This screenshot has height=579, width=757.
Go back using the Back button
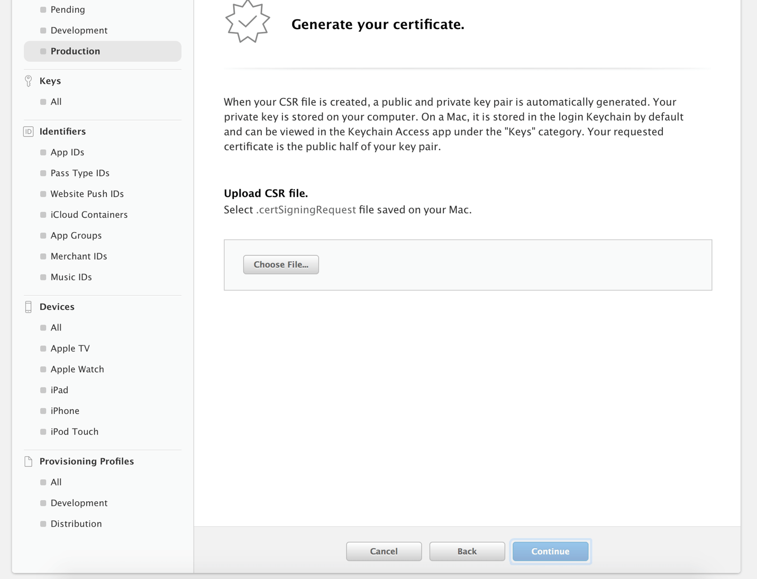[467, 551]
